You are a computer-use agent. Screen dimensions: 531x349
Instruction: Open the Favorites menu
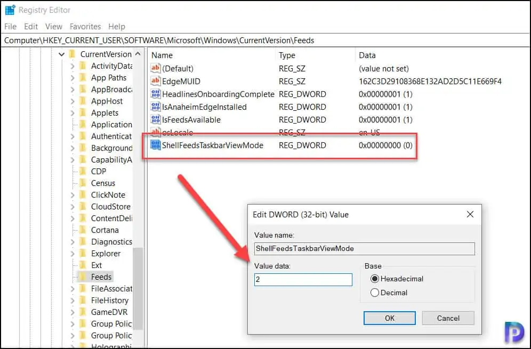85,27
